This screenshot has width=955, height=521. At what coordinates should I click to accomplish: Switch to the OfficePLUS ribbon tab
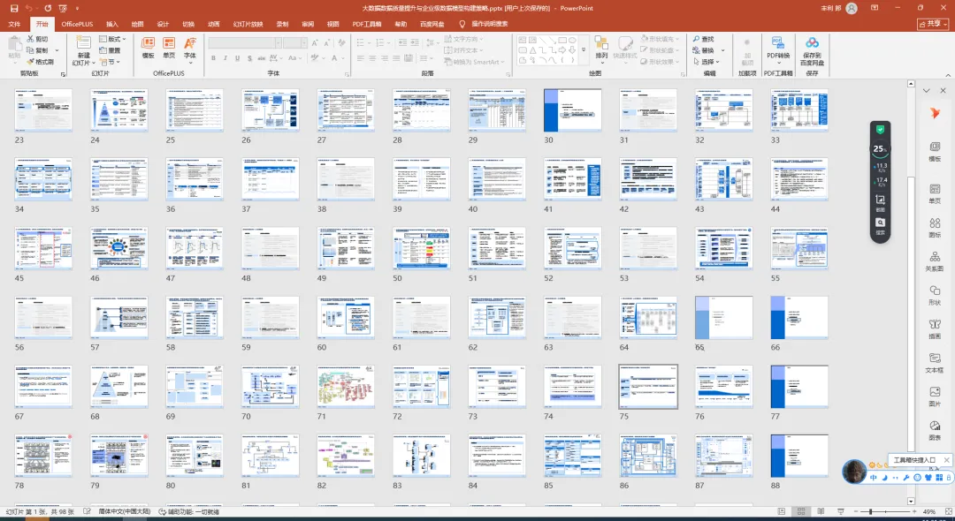[x=77, y=25]
